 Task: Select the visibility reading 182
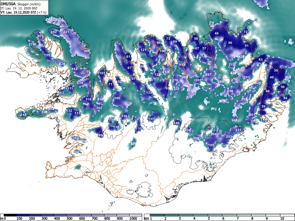coord(75,69)
